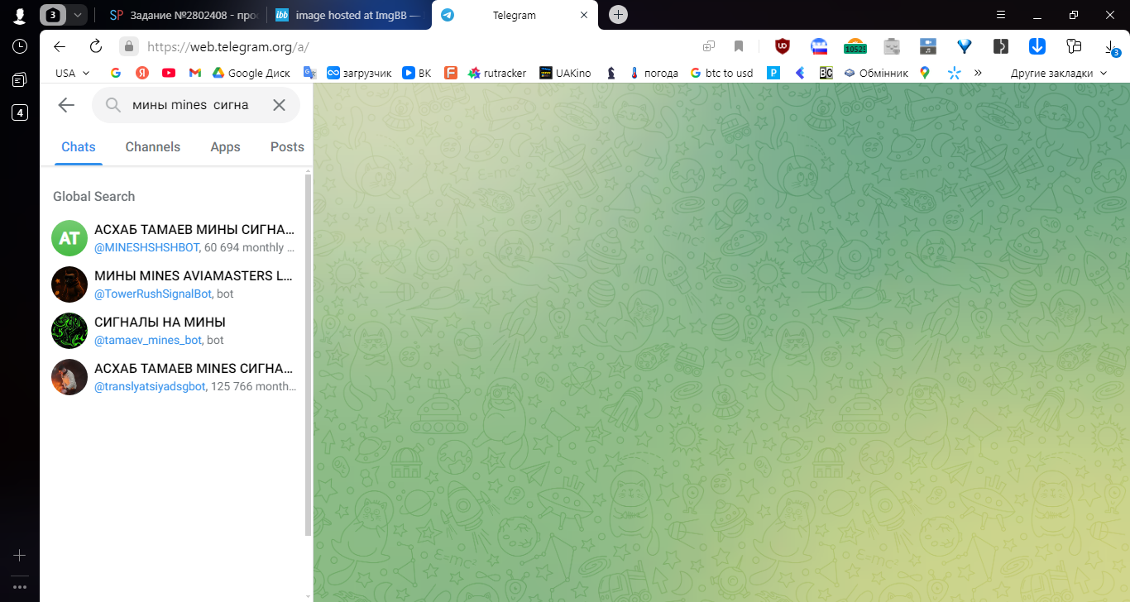Open the rutracker bookmark
The height and width of the screenshot is (602, 1130).
coord(497,73)
